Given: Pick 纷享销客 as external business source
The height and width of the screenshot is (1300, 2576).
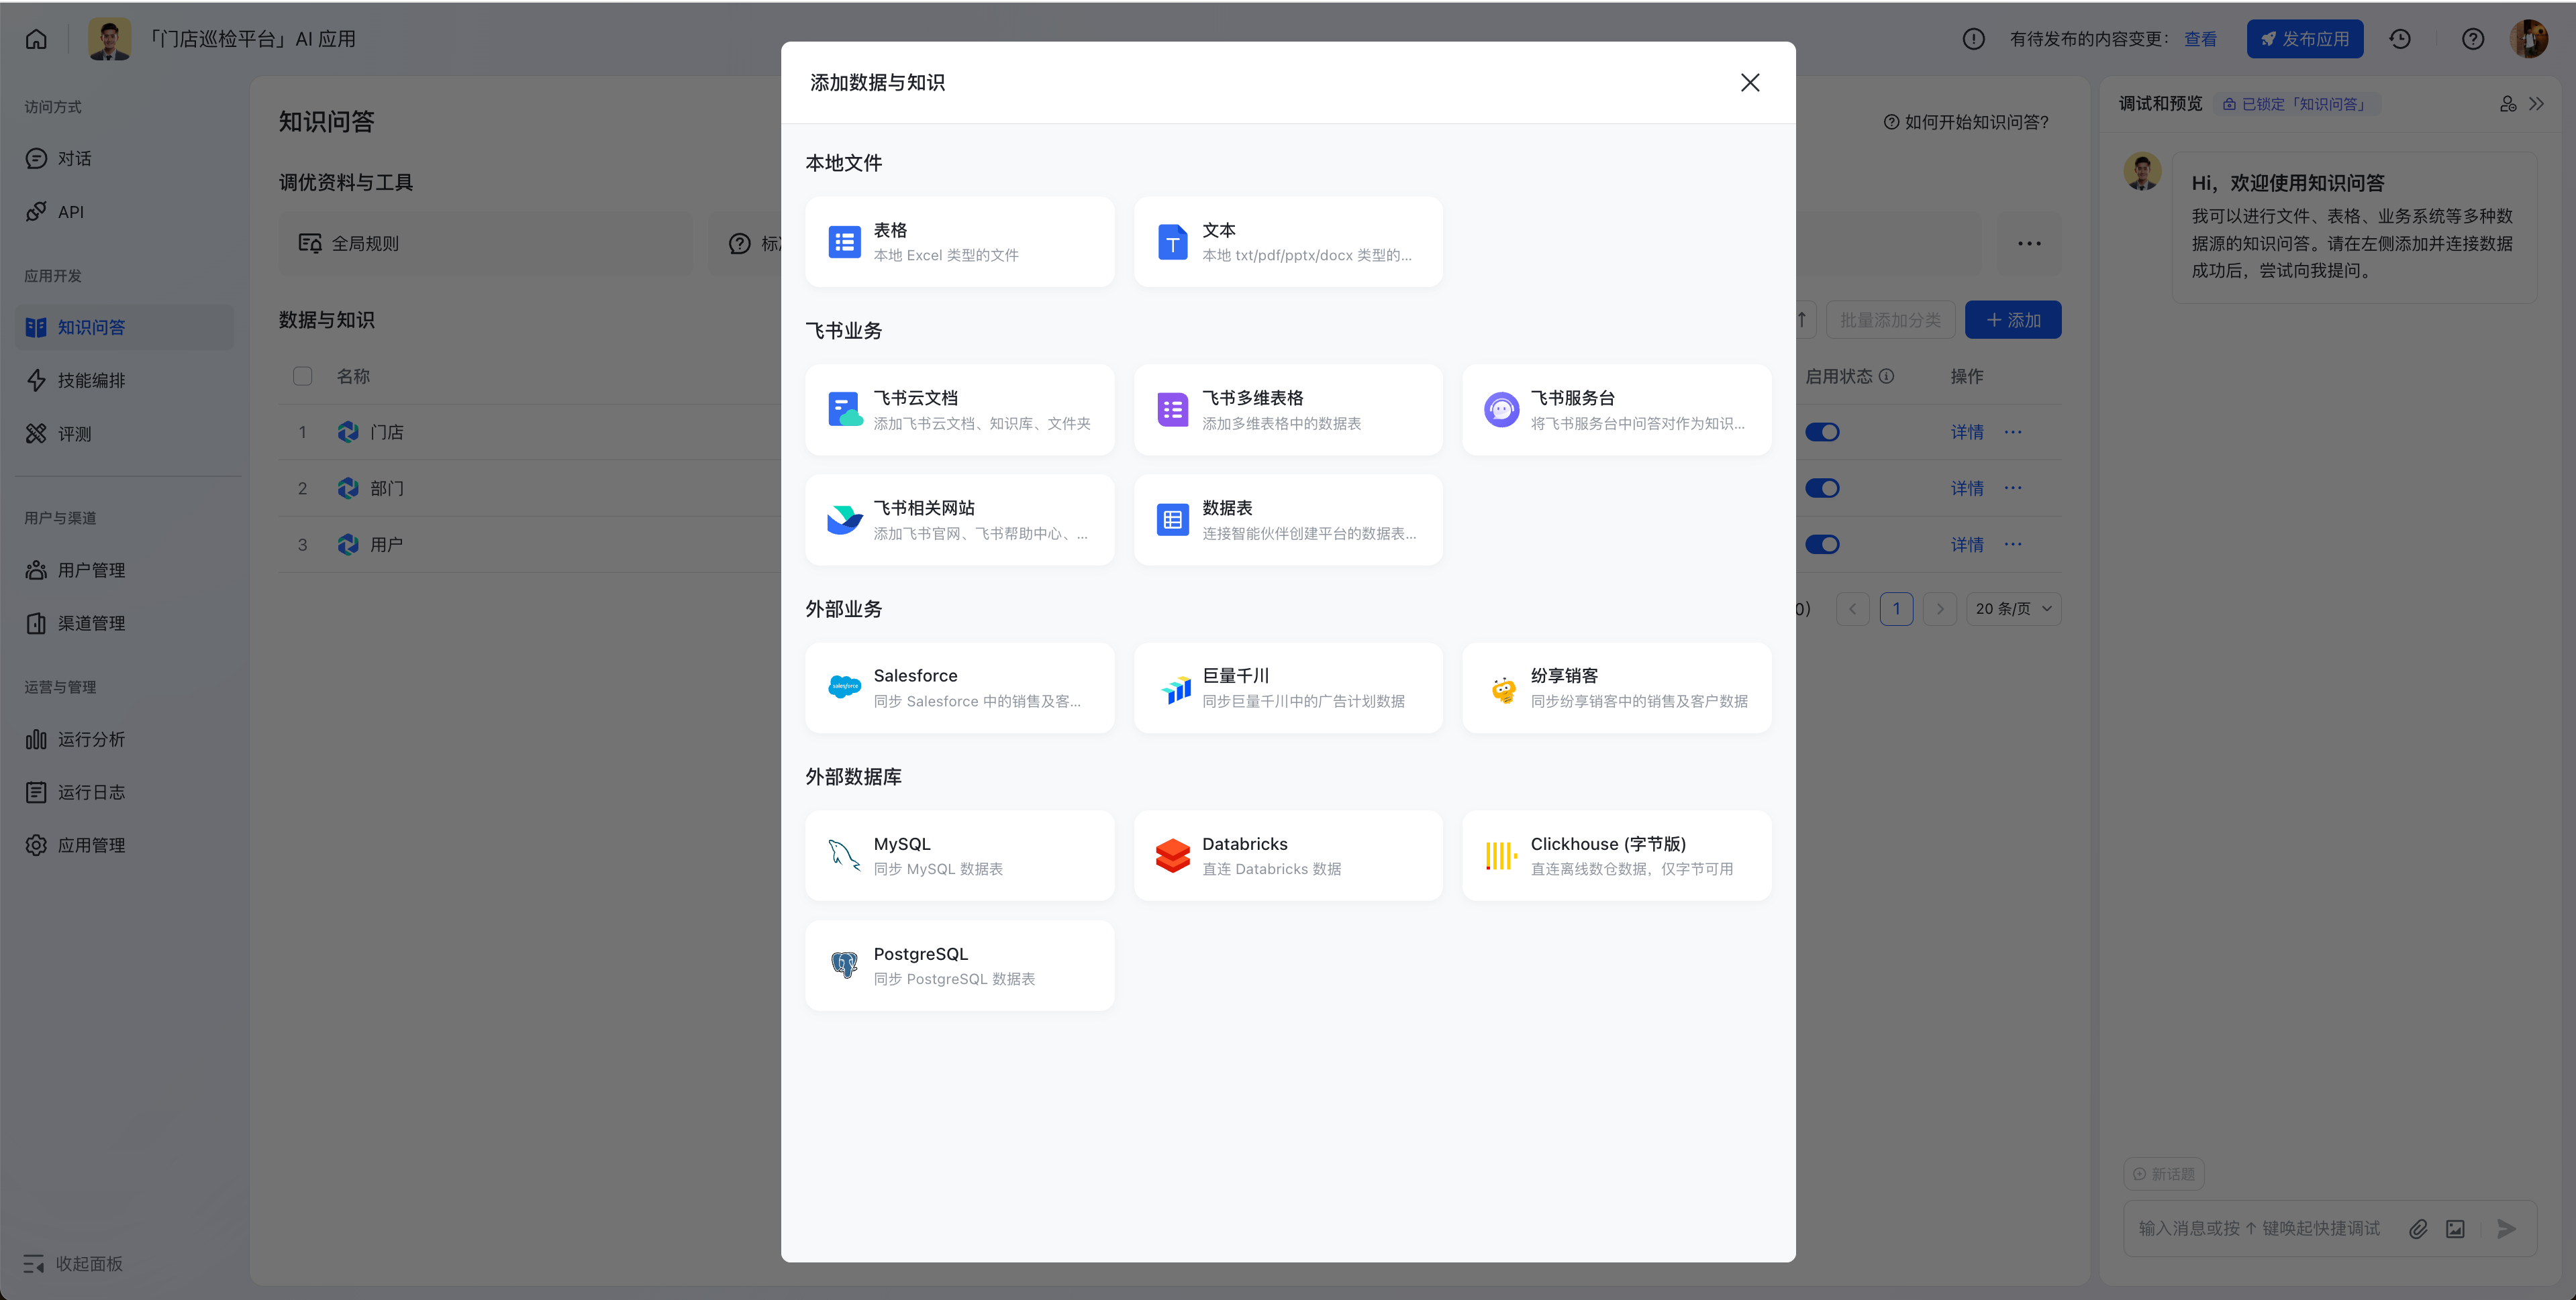Looking at the screenshot, I should [1616, 688].
